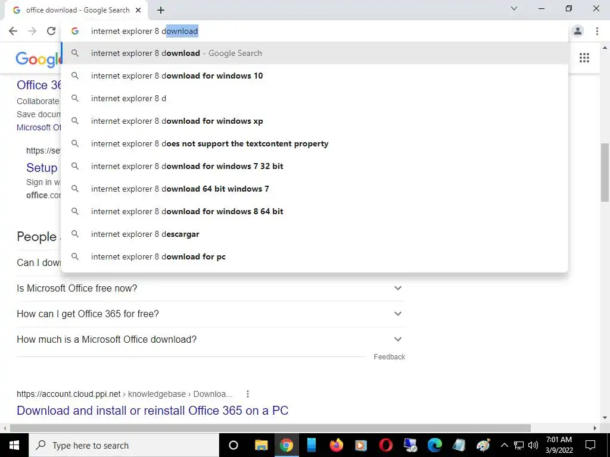Expand 'How can I get Office 365 for free?'

click(211, 314)
